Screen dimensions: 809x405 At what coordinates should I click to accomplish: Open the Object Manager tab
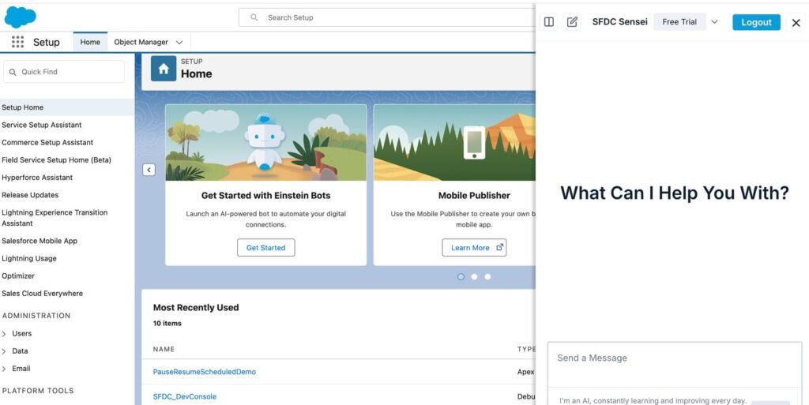tap(141, 43)
